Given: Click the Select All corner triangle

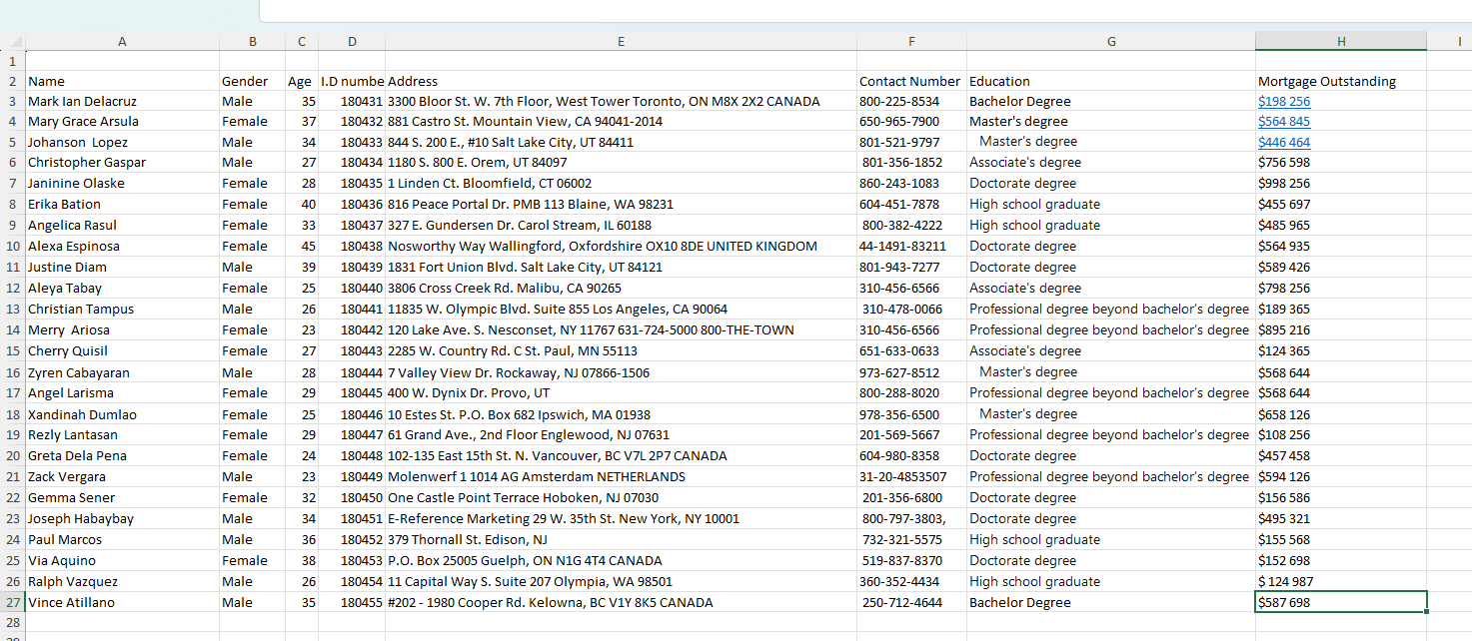Looking at the screenshot, I should click(x=14, y=42).
